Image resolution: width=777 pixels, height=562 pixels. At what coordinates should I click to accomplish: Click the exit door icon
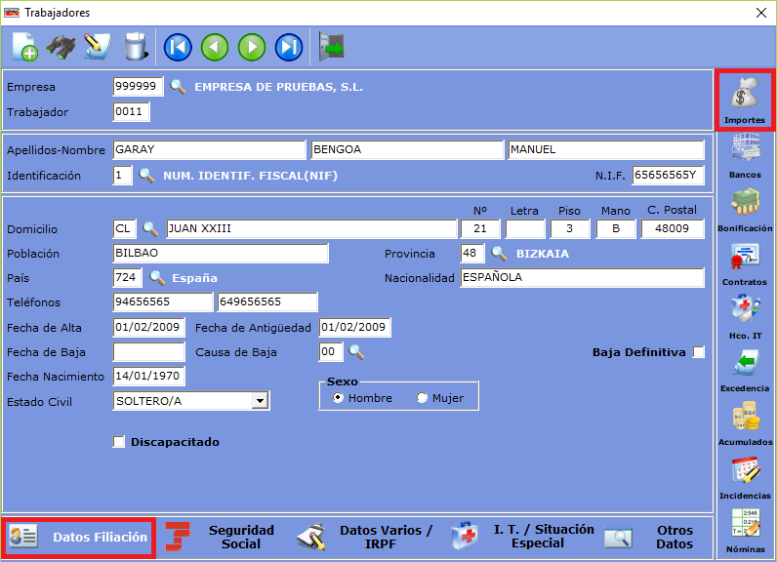pos(332,47)
